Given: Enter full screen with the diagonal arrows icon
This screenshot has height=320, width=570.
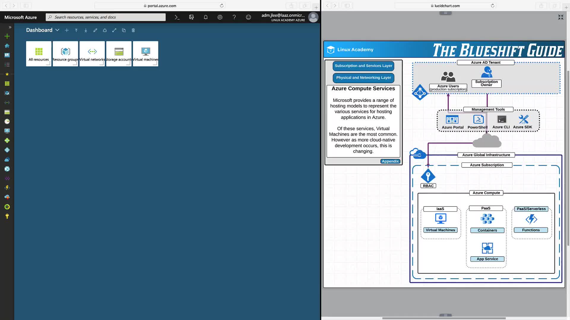Looking at the screenshot, I should coord(114,30).
